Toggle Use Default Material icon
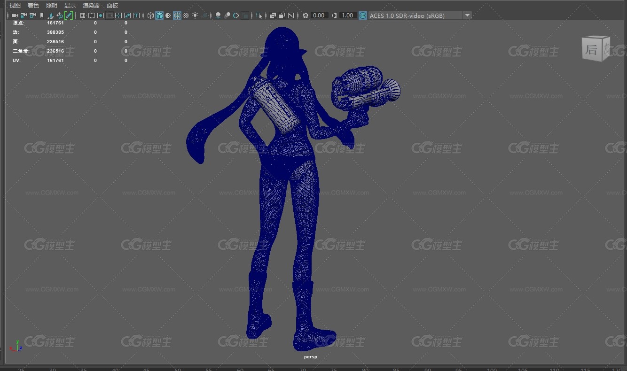627x371 pixels. (x=168, y=15)
